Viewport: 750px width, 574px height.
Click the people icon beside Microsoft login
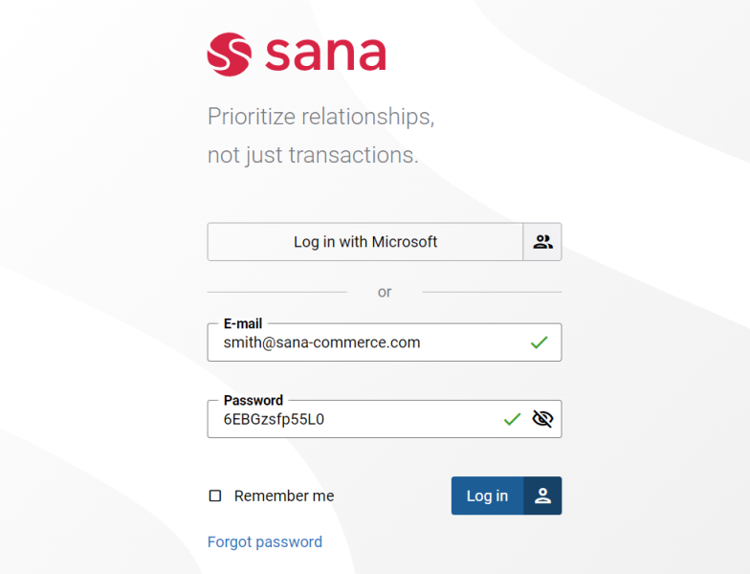click(x=542, y=242)
